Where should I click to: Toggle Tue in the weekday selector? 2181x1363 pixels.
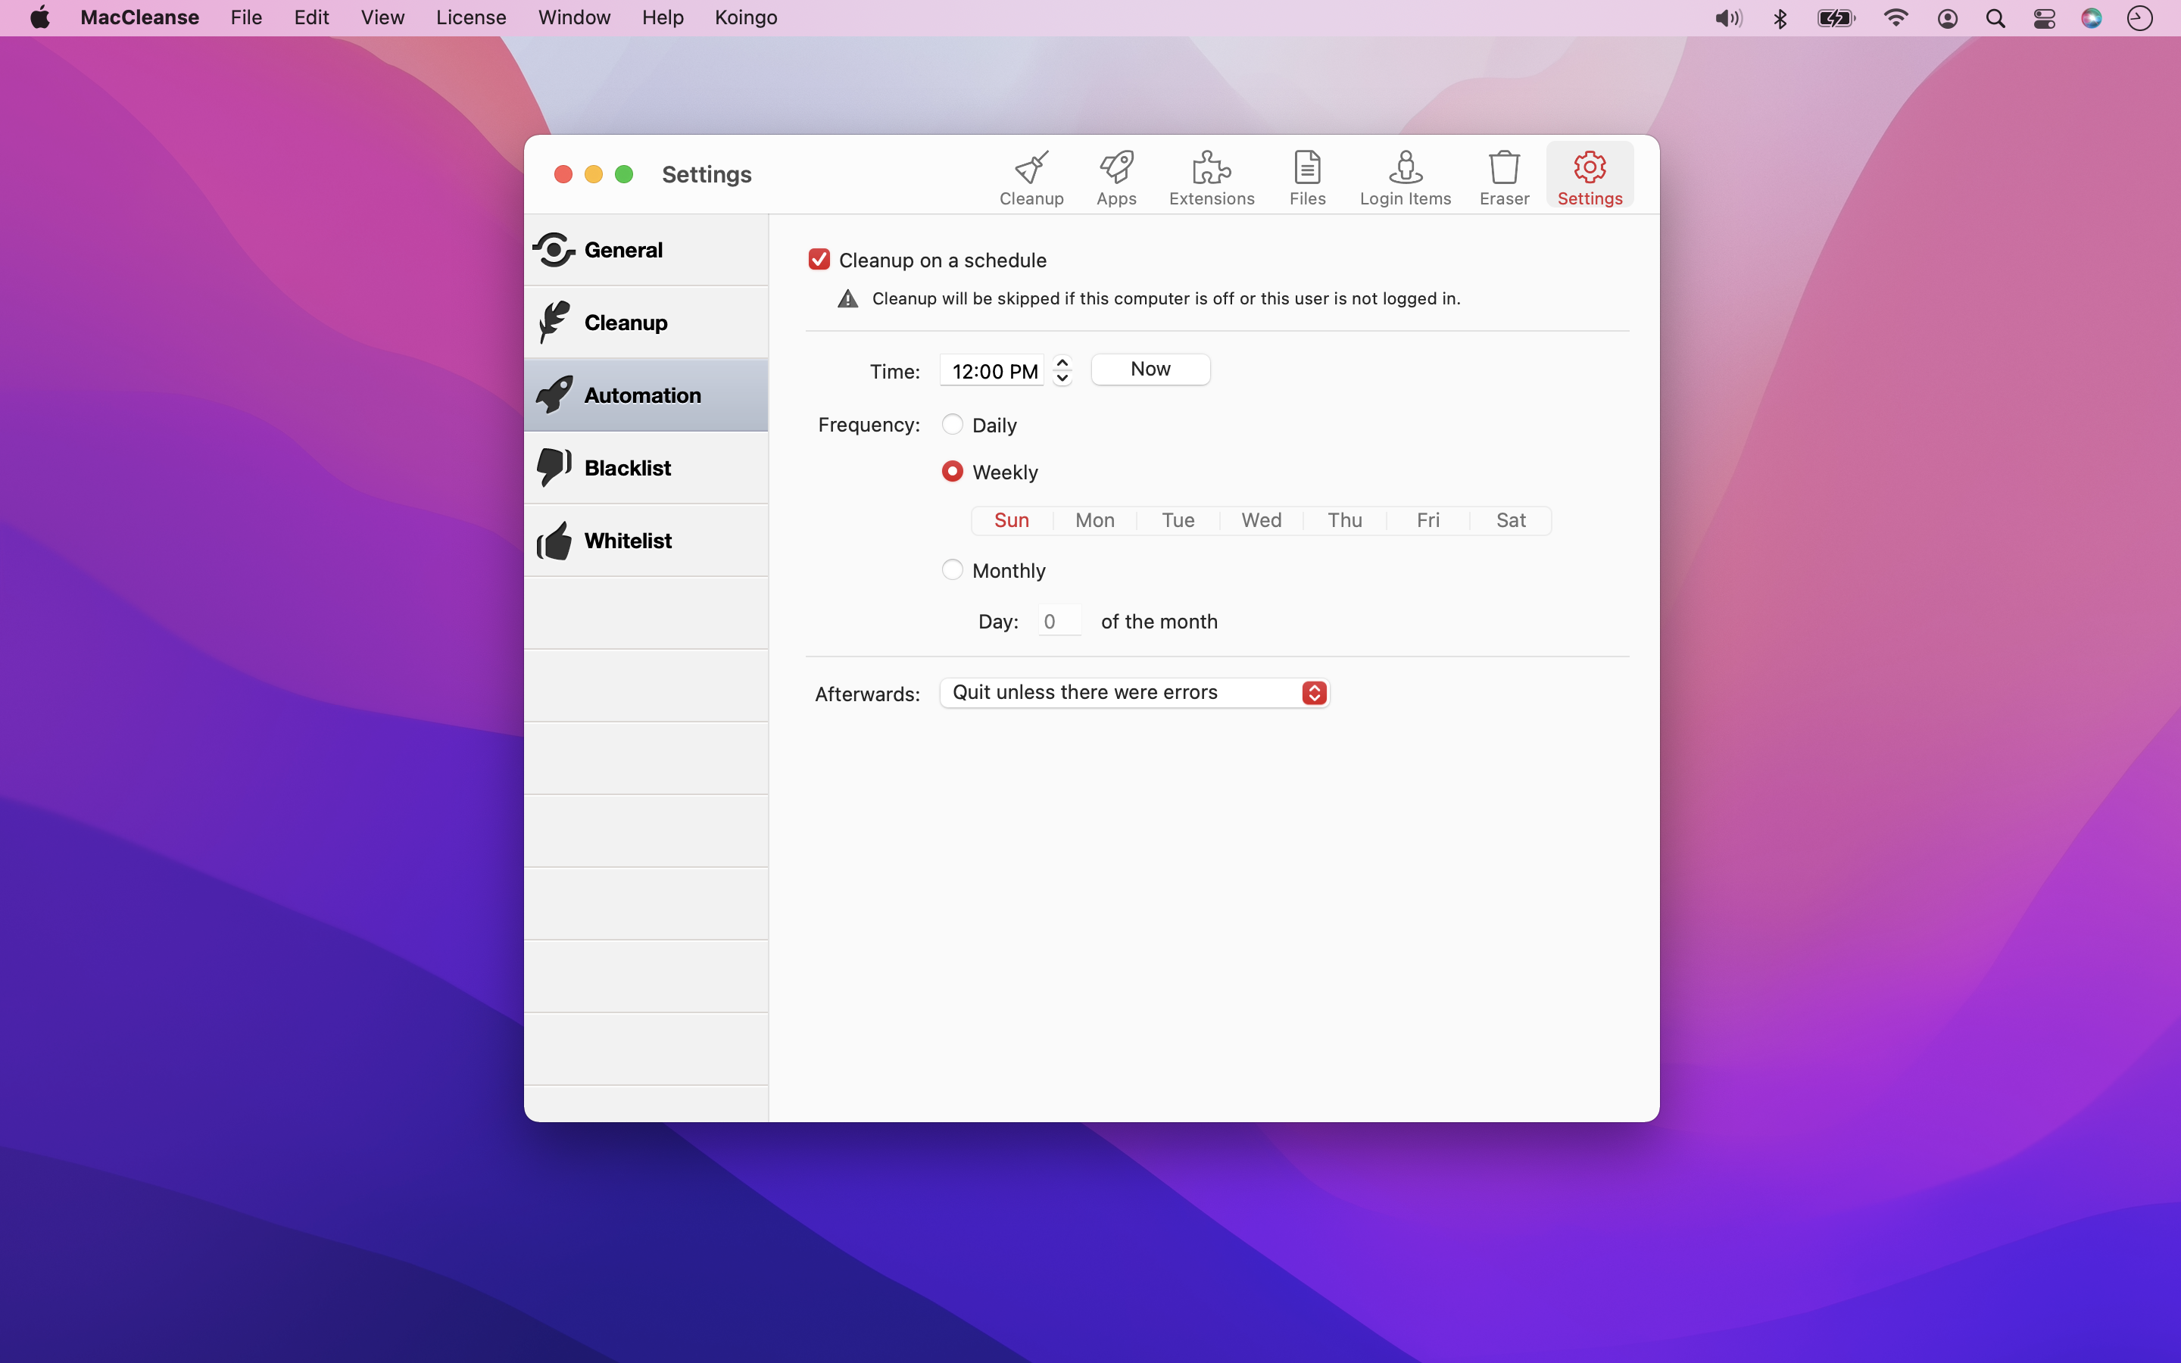pos(1178,520)
